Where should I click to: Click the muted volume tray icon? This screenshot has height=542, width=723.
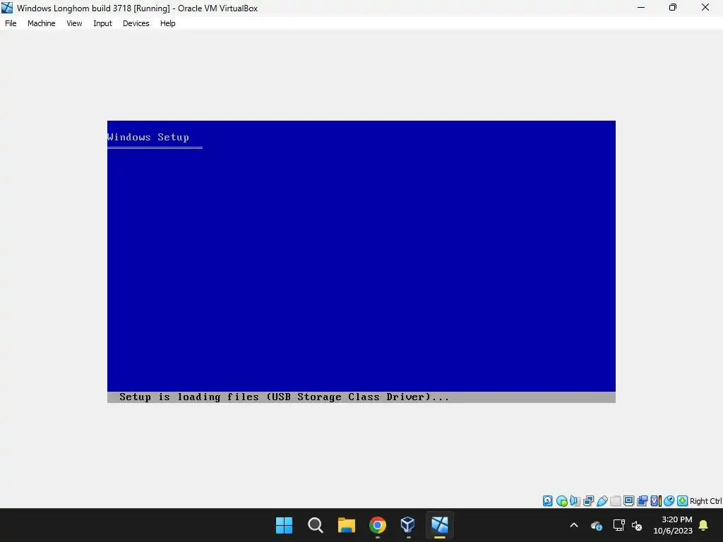pos(638,525)
